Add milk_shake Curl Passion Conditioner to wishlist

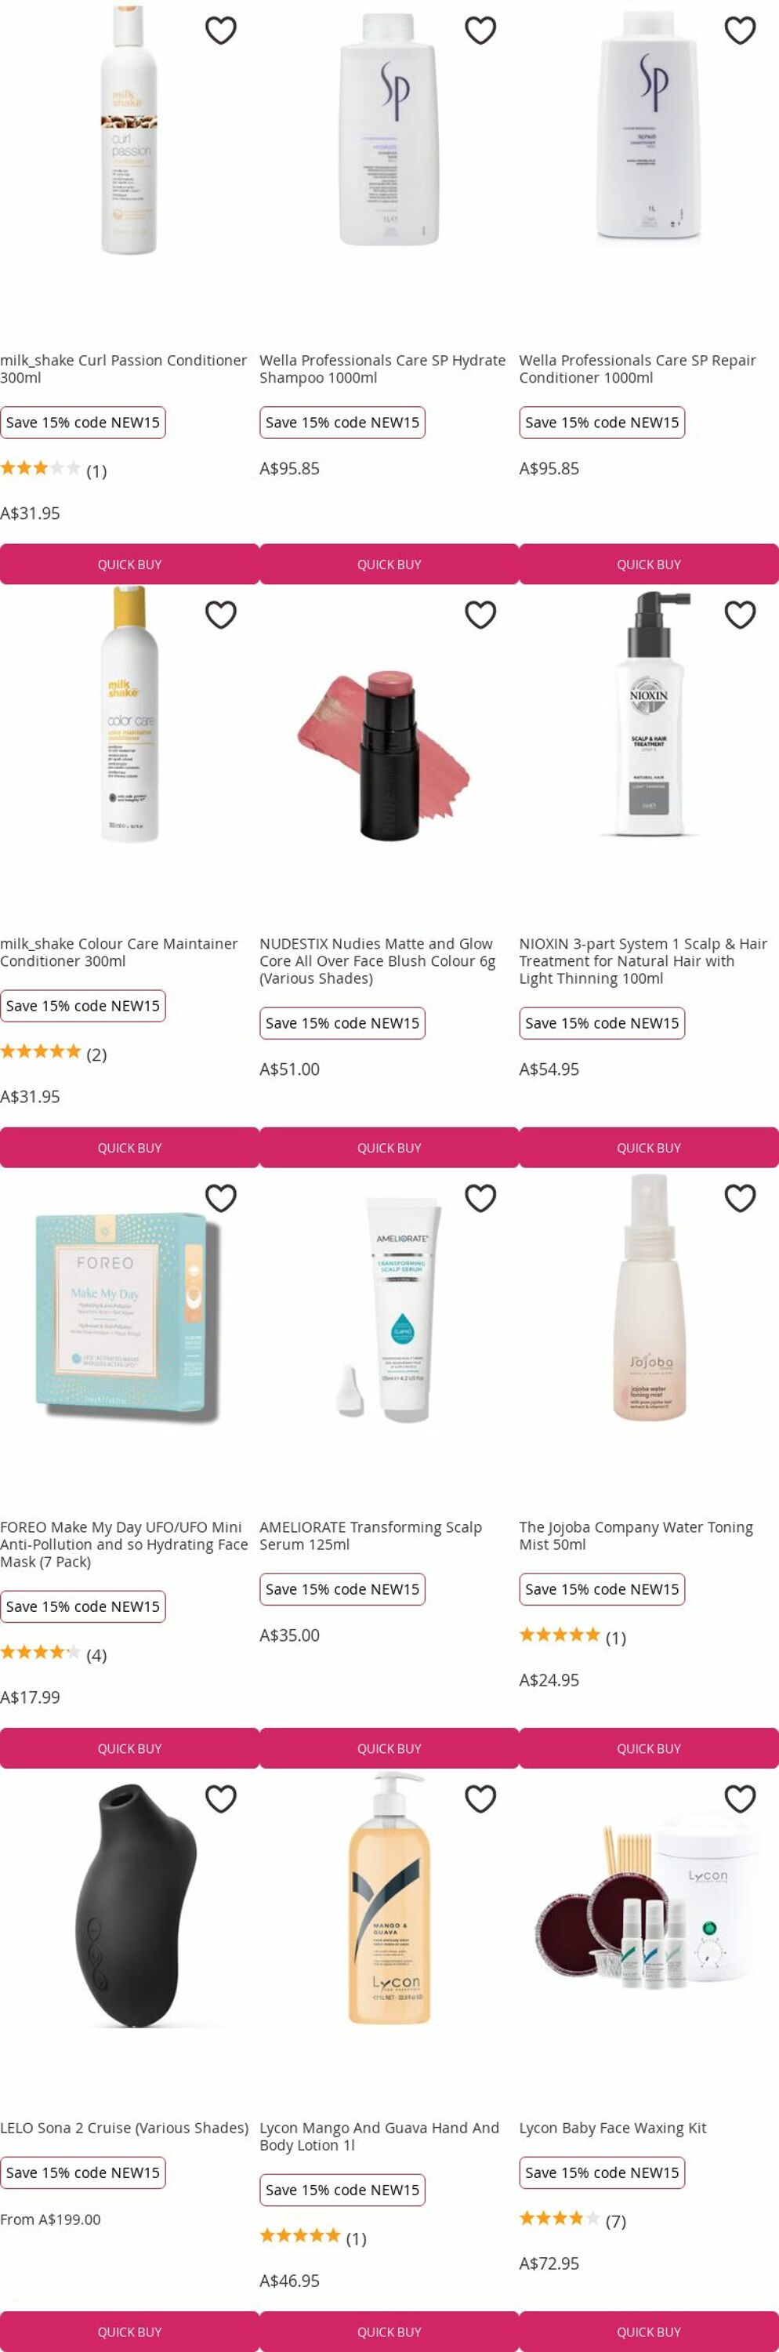click(221, 30)
